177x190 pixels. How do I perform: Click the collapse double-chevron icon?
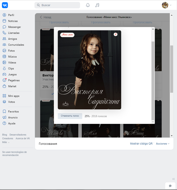(x=174, y=179)
